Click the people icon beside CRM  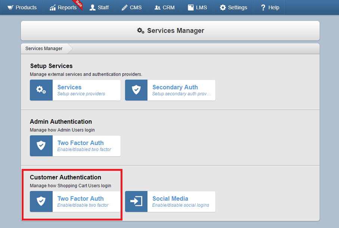pyautogui.click(x=158, y=7)
